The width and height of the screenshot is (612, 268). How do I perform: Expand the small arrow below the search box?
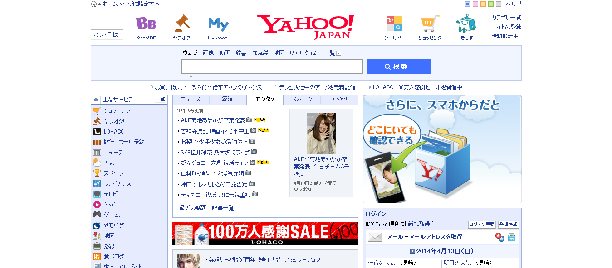coord(191,77)
